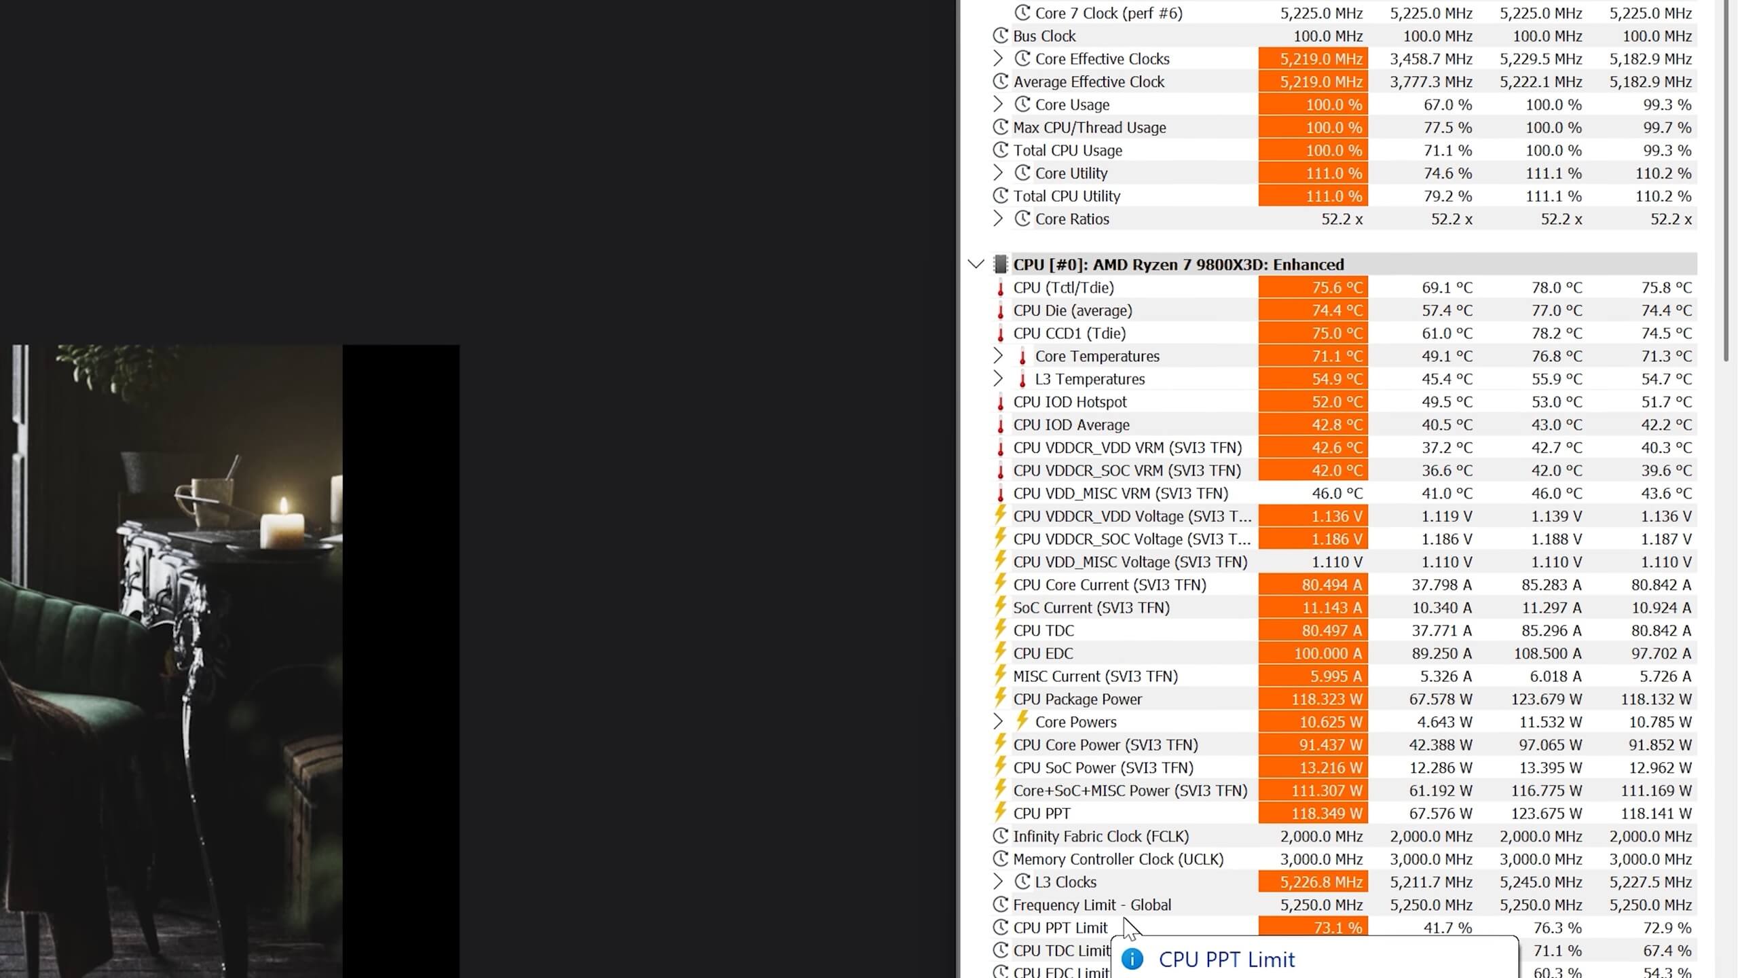The width and height of the screenshot is (1738, 978).
Task: Click the chip icon in the CPU section header
Action: click(x=999, y=264)
